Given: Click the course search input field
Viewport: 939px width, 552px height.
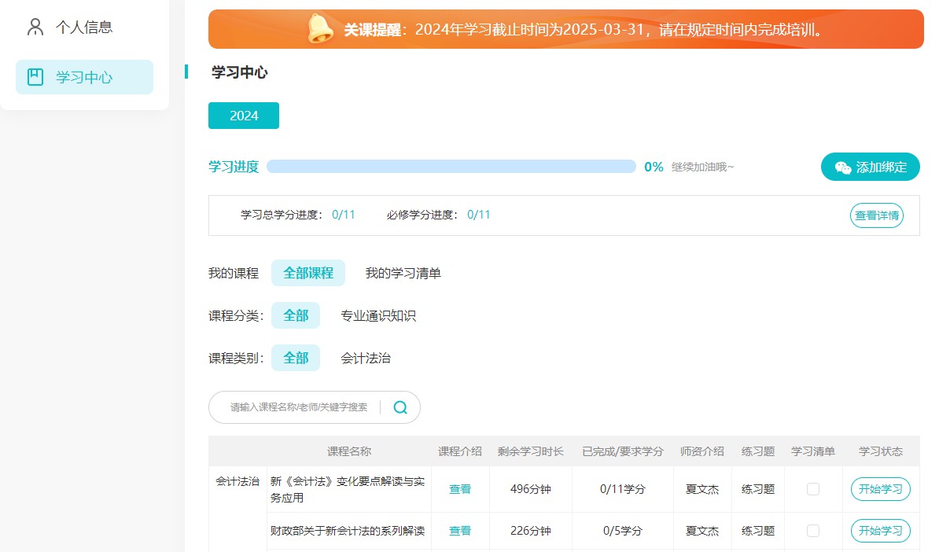Looking at the screenshot, I should click(x=299, y=407).
